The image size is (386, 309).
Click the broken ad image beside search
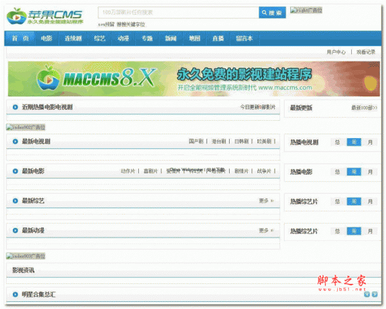[306, 10]
